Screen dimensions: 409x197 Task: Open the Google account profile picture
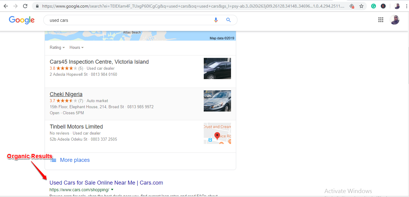tap(394, 20)
